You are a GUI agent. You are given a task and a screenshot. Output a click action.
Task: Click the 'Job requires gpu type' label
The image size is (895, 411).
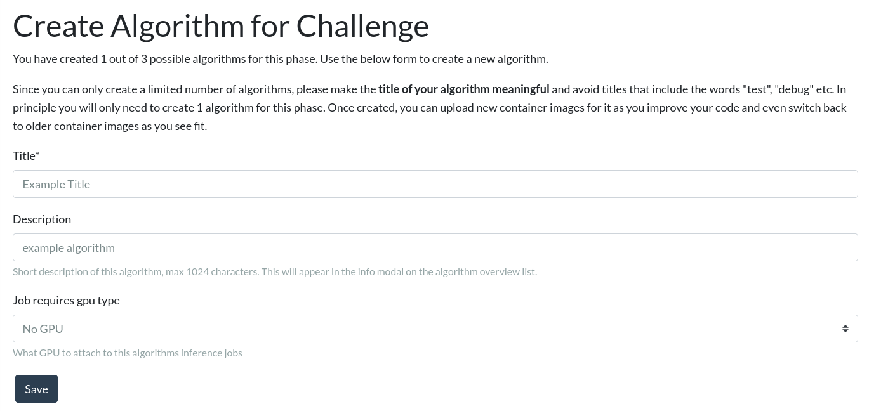(66, 300)
